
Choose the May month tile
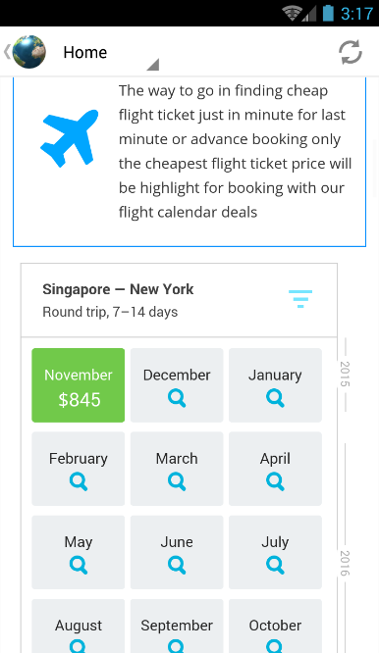[x=79, y=552]
